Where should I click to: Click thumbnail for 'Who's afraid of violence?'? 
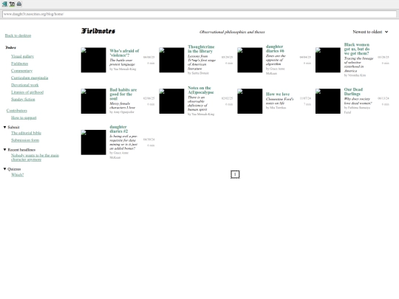(93, 60)
